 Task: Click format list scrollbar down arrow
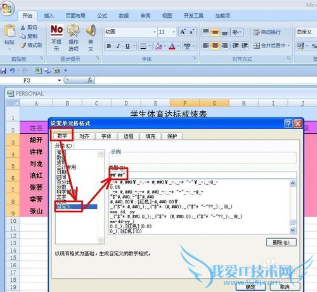293,230
